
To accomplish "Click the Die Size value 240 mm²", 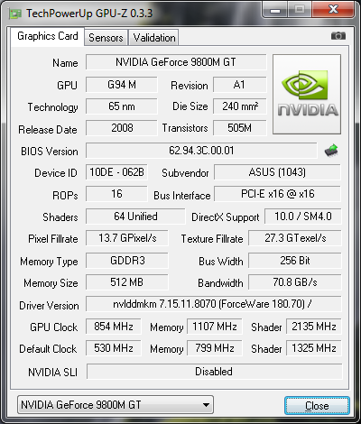I will [240, 106].
